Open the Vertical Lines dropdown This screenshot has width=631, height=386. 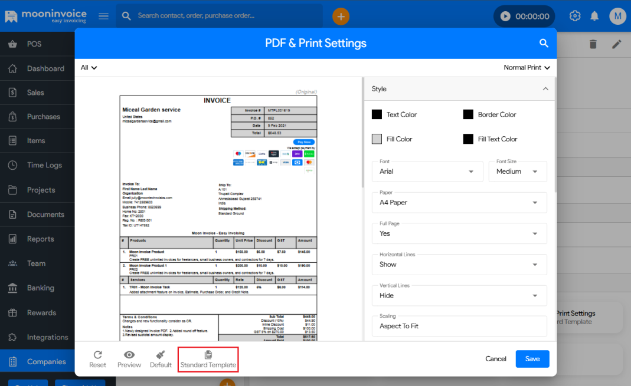459,295
